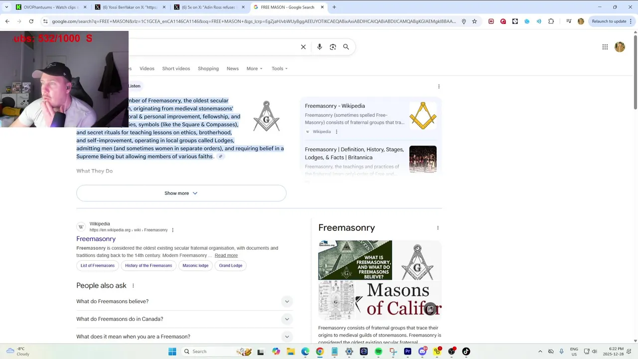
Task: View site information icon in address bar
Action: (x=45, y=21)
